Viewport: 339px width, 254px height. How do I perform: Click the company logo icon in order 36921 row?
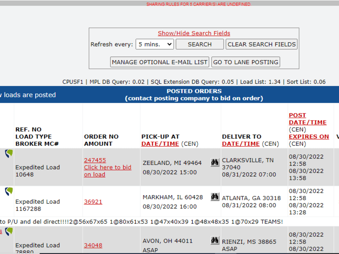[x=9, y=191]
